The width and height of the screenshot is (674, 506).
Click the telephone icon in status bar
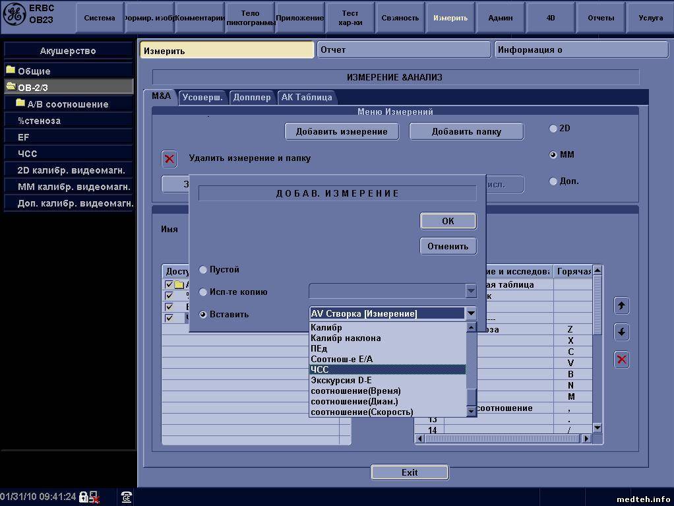click(x=126, y=497)
